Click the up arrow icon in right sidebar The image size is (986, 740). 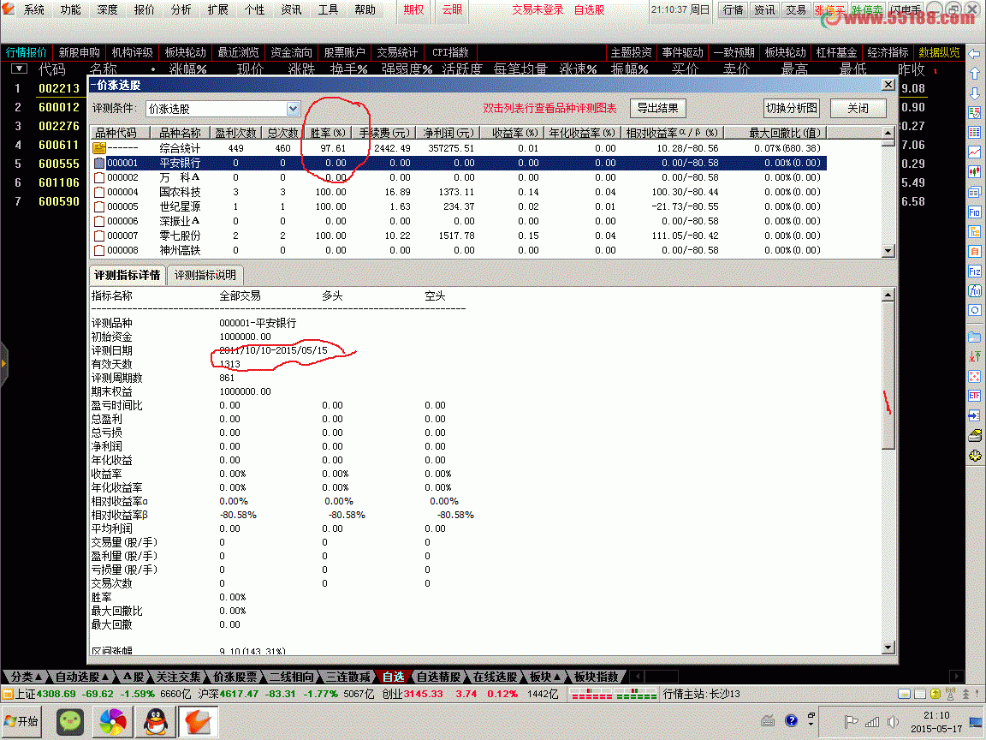click(974, 73)
